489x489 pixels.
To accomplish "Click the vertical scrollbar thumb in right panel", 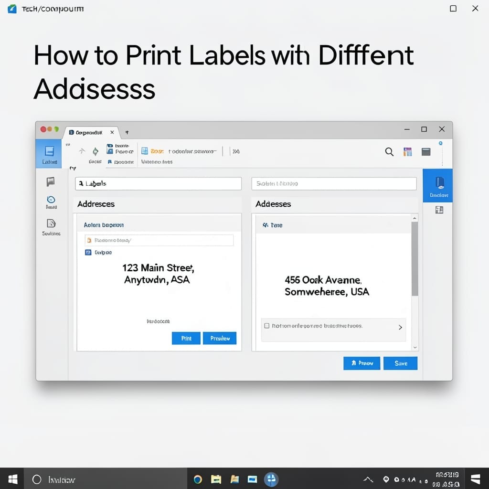I will [415, 259].
